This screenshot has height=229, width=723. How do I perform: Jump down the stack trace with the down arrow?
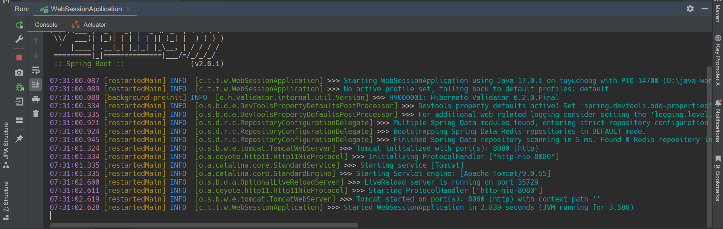[x=36, y=55]
